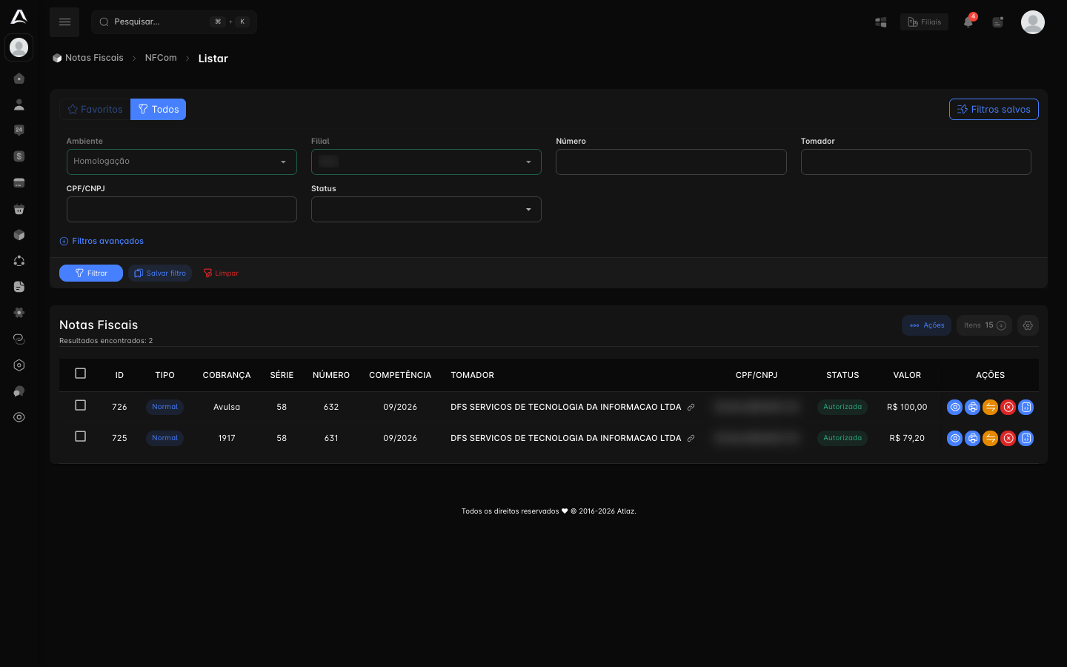Image resolution: width=1067 pixels, height=667 pixels.
Task: Click the orange swap-arrows icon for invoice 725
Action: point(990,438)
